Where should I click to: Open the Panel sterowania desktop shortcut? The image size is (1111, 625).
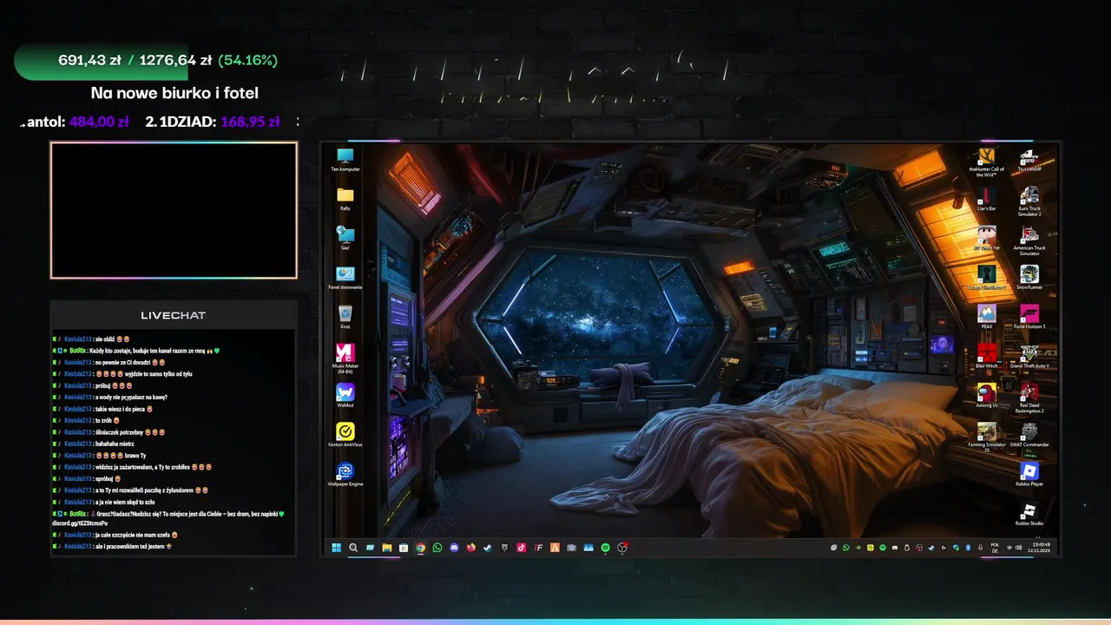point(345,277)
